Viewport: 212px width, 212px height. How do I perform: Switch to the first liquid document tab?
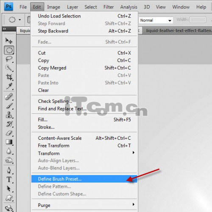click(x=24, y=31)
